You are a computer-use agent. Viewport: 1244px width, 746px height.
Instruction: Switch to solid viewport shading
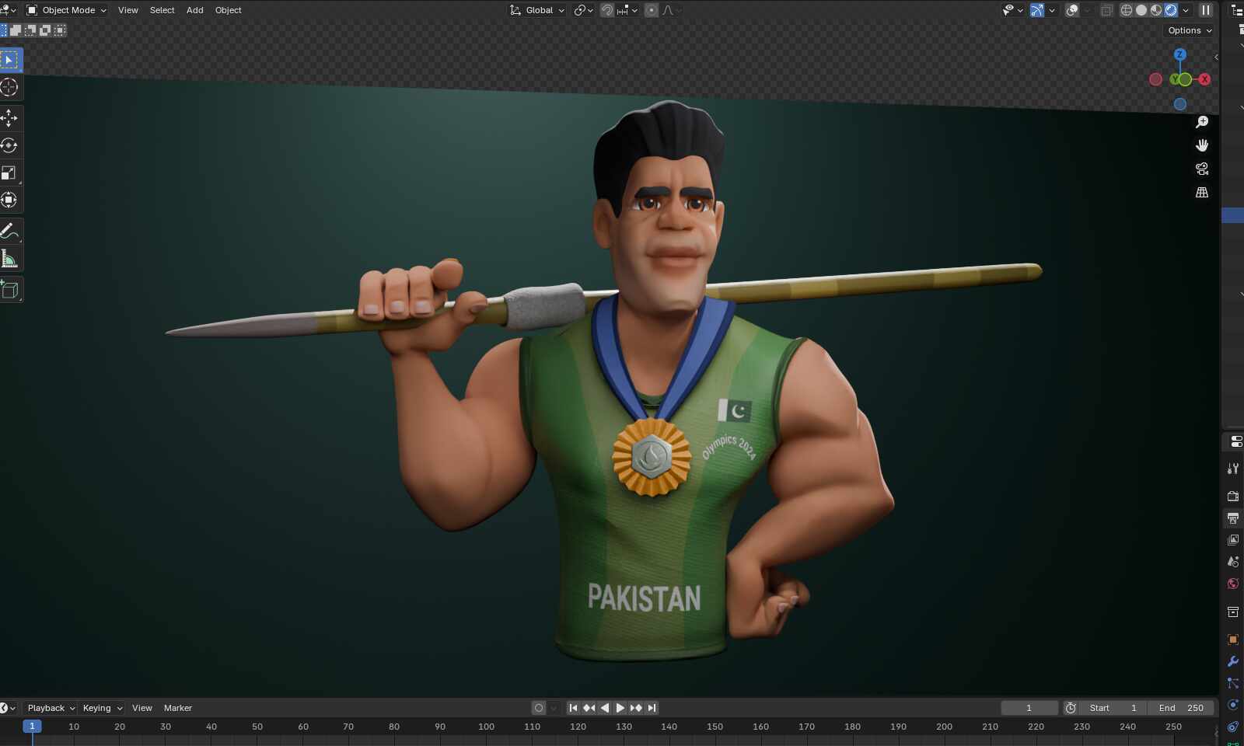pyautogui.click(x=1141, y=10)
